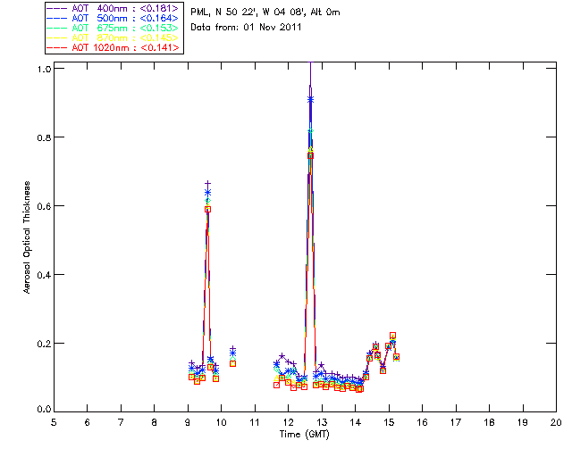Image resolution: width=572 pixels, height=457 pixels.
Task: Click the x-axis tick label 17
Action: click(x=456, y=422)
